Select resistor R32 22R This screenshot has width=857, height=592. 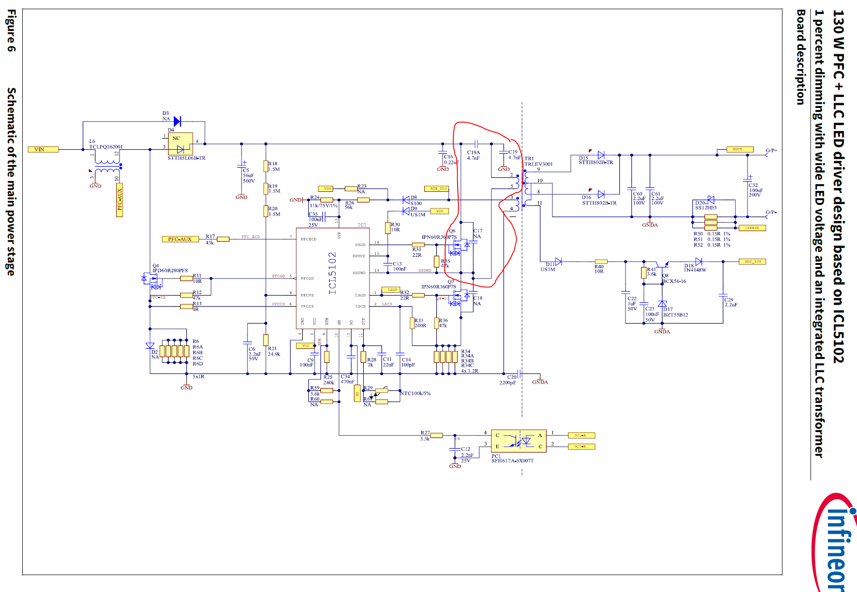point(418,295)
